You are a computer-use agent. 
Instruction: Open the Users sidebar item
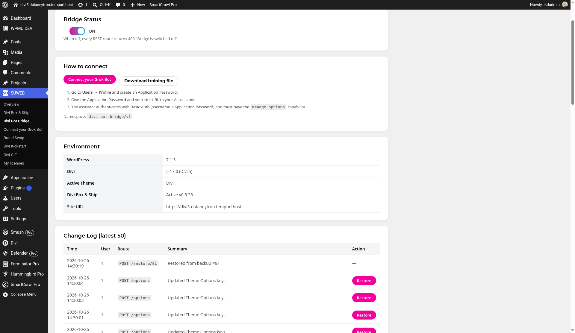point(24,198)
